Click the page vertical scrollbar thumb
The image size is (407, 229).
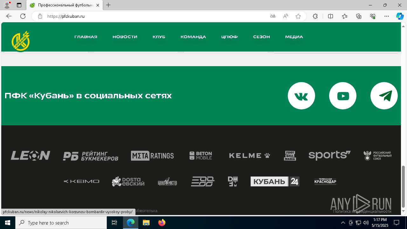(x=404, y=186)
